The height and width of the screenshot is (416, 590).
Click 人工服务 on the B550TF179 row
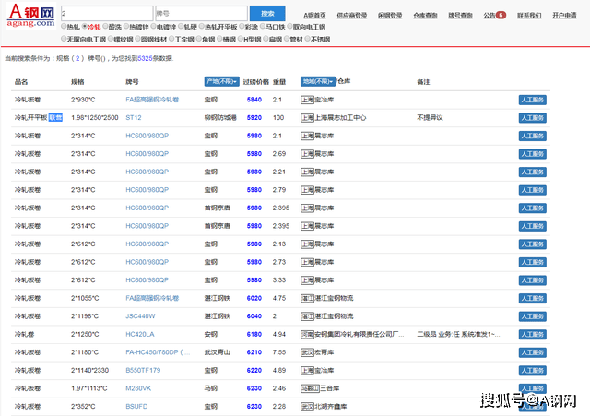tap(533, 371)
